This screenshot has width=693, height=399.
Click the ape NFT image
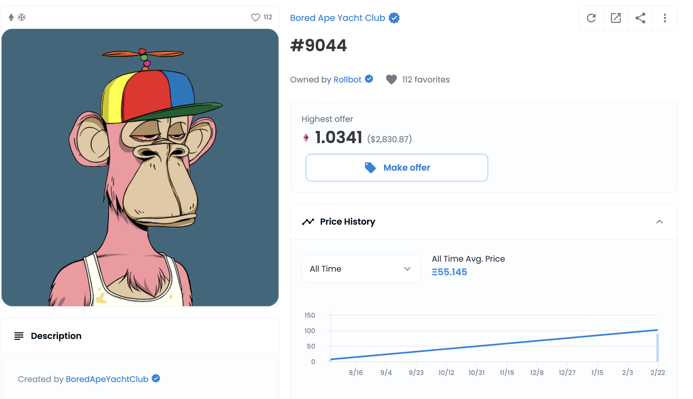tap(140, 167)
